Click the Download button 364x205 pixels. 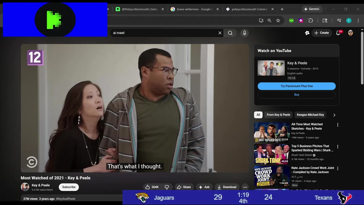(227, 187)
